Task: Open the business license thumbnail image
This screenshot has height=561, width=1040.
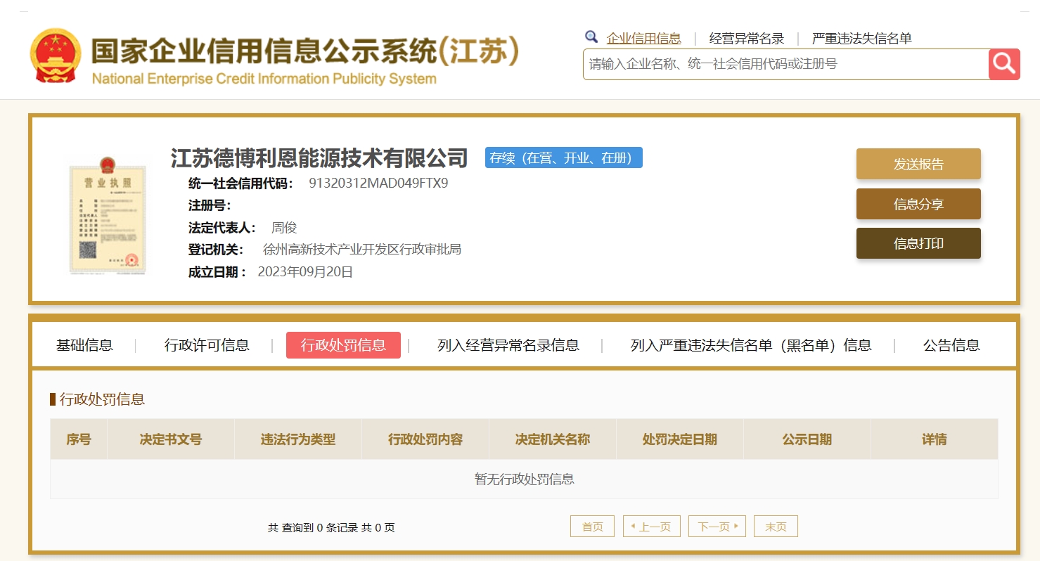Action: pos(108,214)
